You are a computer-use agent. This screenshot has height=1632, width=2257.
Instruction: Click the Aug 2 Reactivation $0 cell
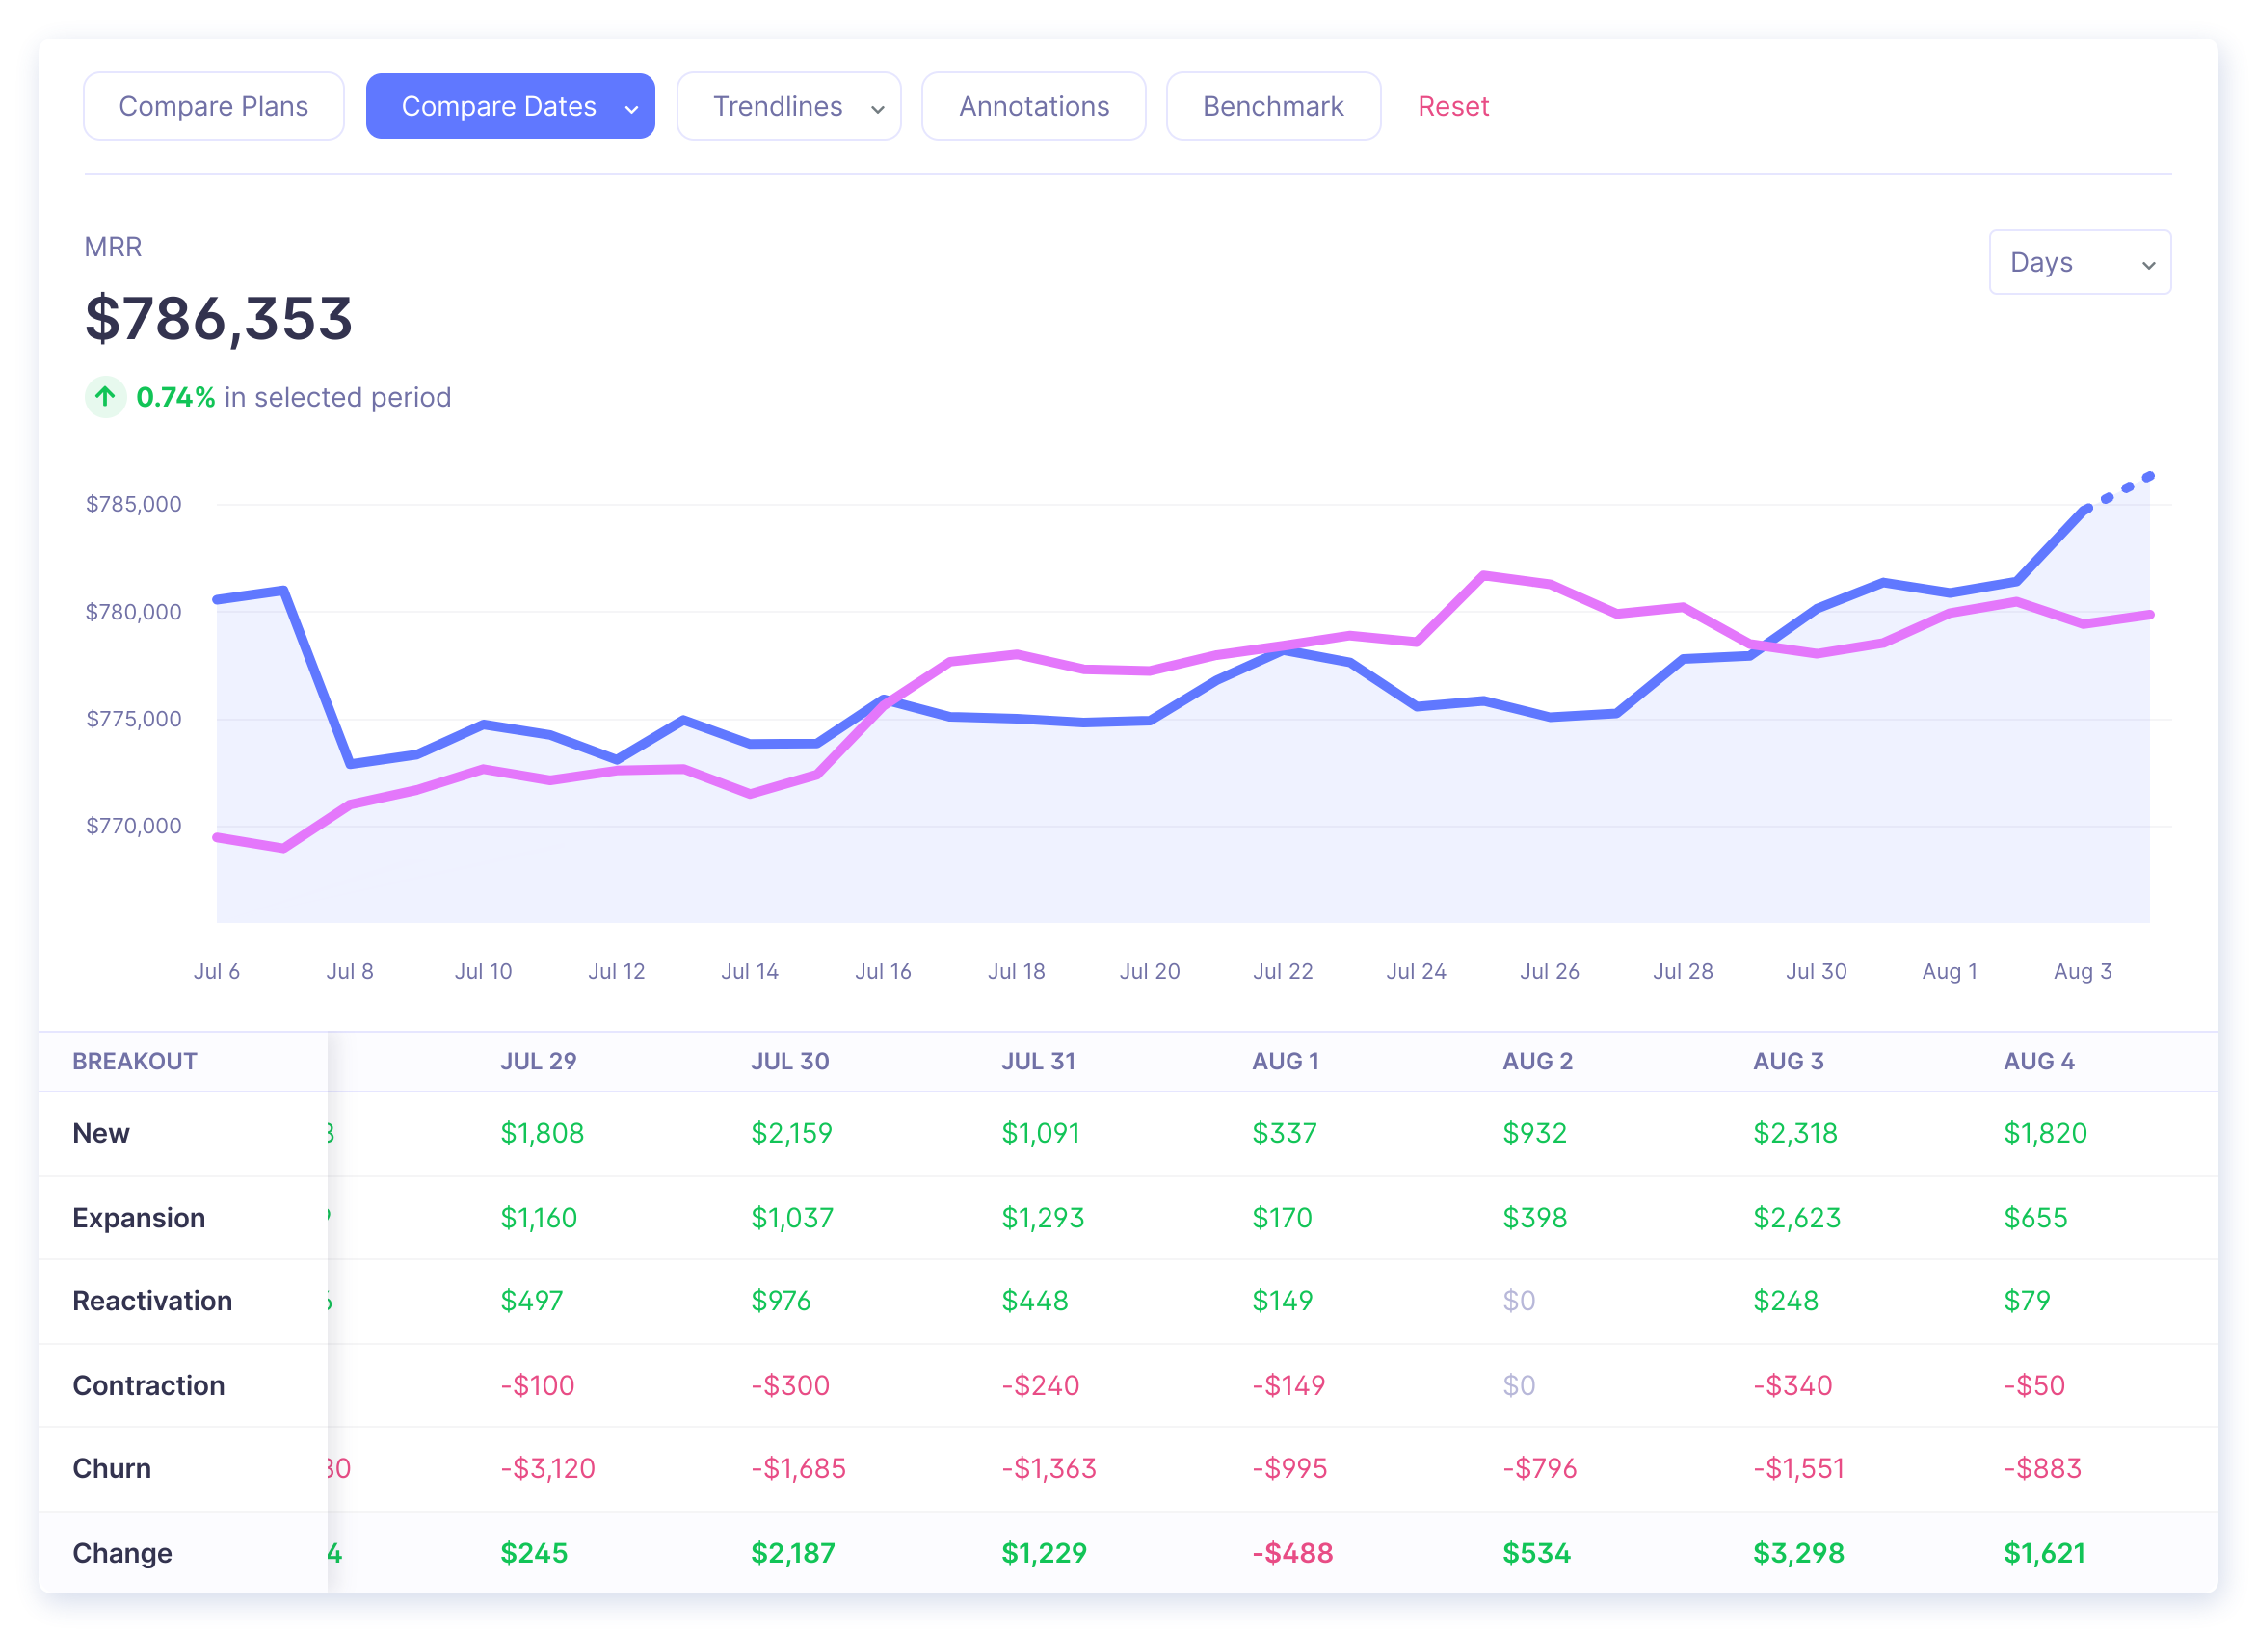pos(1519,1300)
